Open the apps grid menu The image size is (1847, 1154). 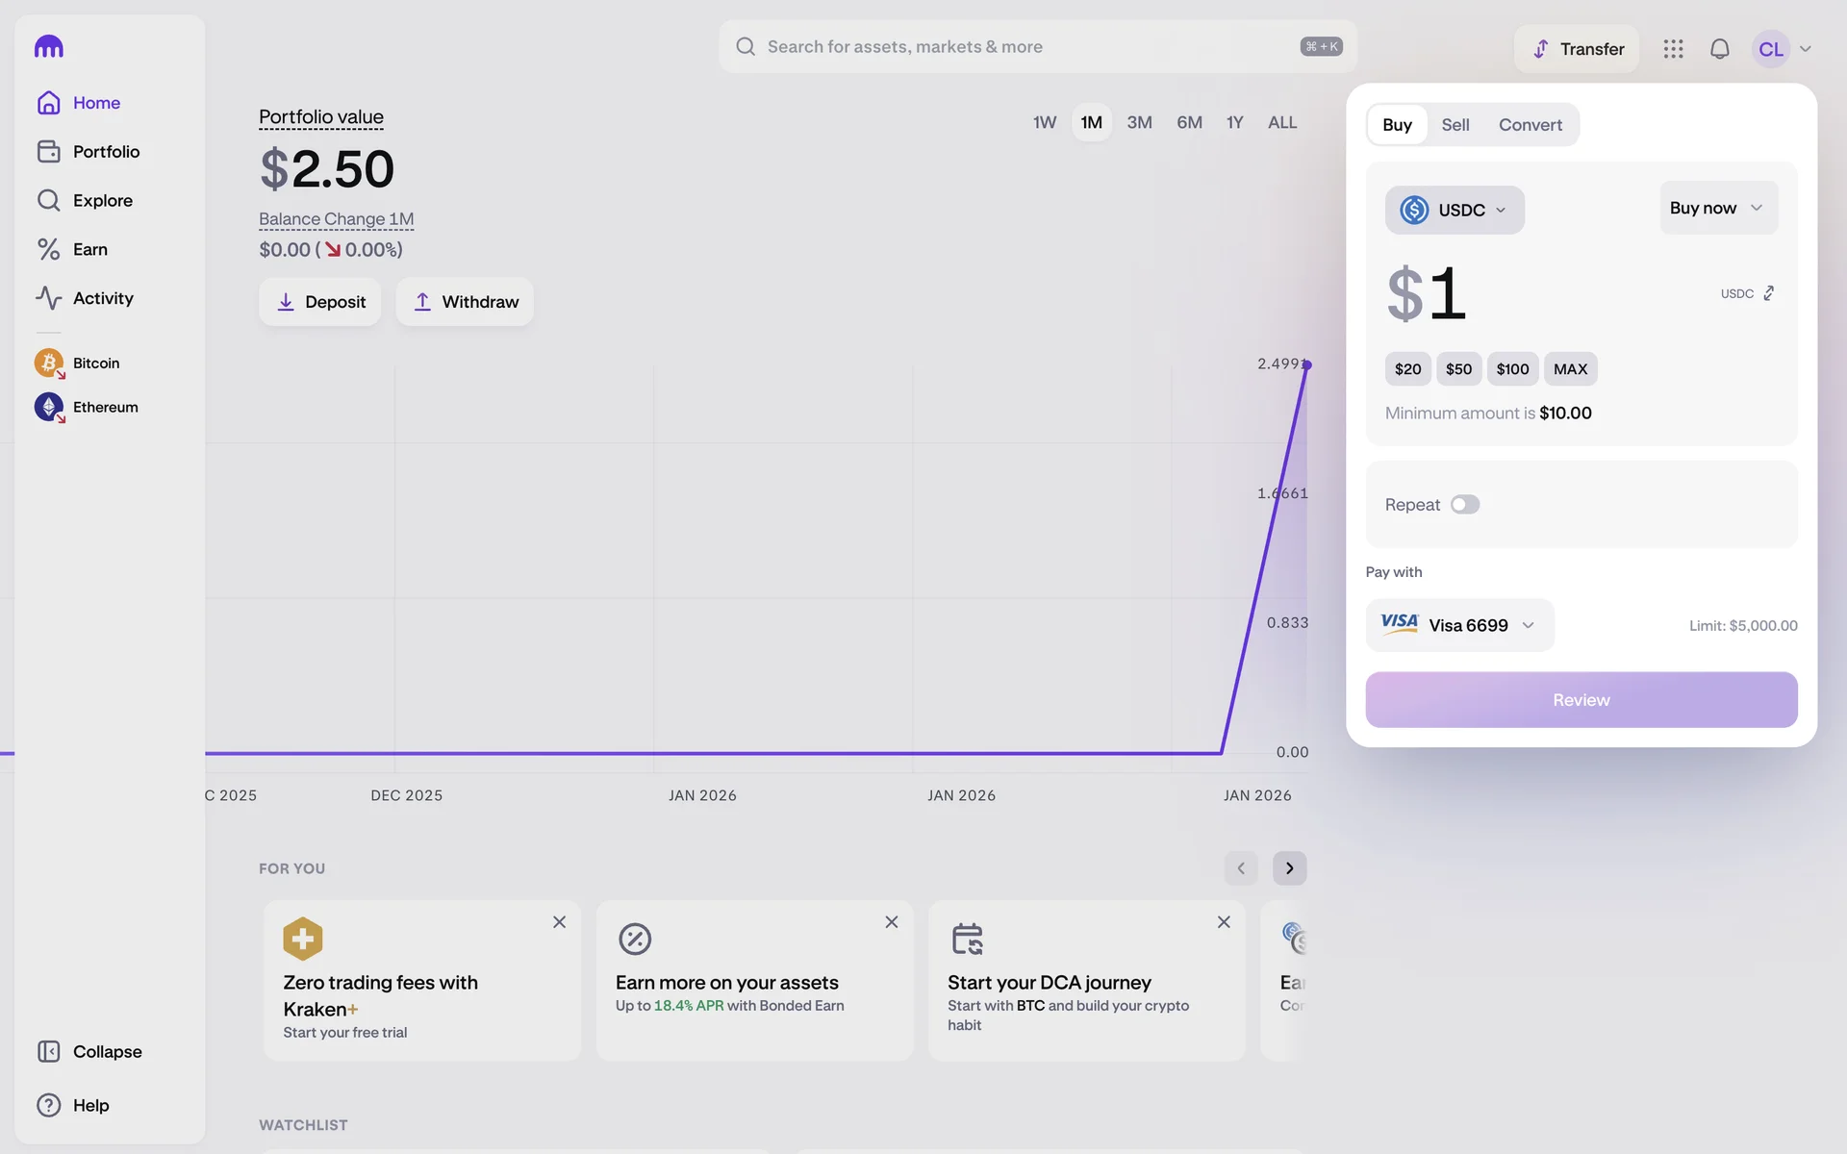click(1673, 49)
